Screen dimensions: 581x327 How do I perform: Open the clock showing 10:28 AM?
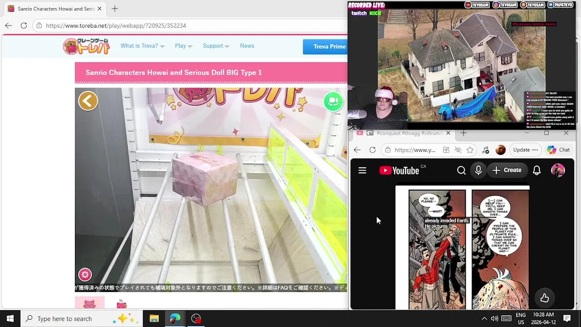tap(543, 318)
